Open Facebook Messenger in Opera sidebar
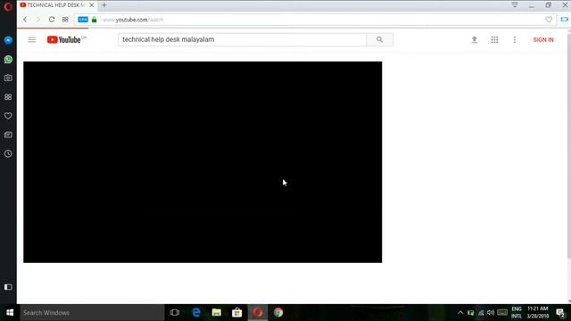Viewport: 571px width, 321px height. tap(8, 40)
